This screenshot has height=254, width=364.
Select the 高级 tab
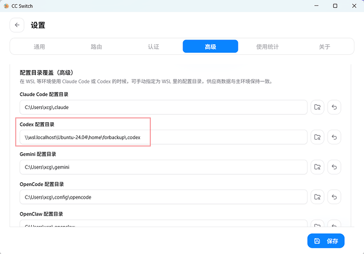coord(210,46)
